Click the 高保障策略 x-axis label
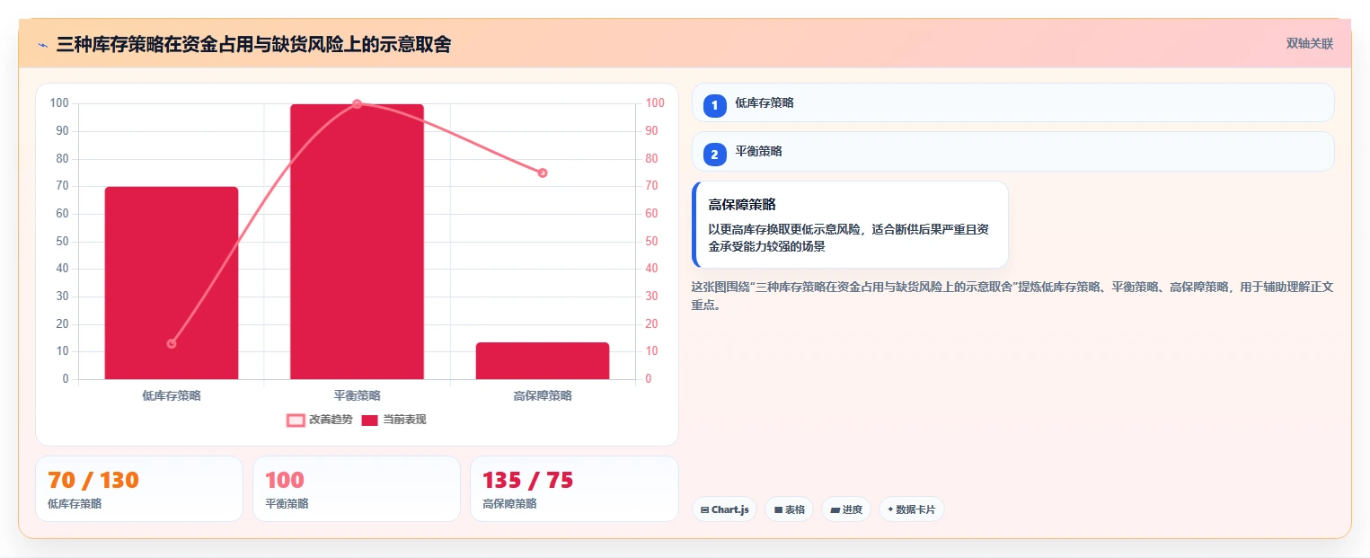Screen dimensions: 1370x558 point(543,395)
